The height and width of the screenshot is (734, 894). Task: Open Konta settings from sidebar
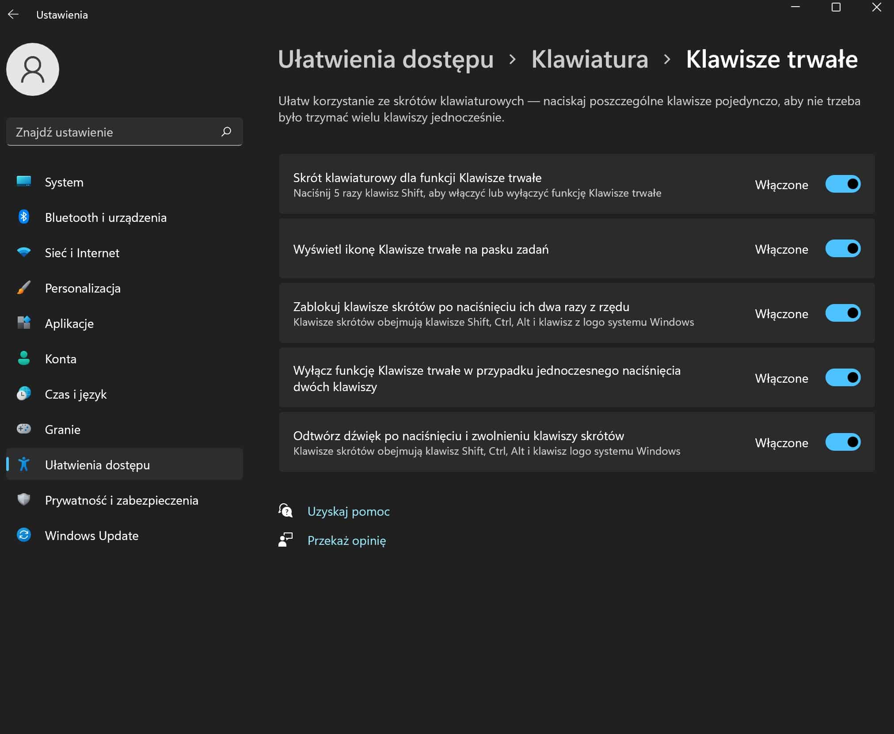pyautogui.click(x=61, y=359)
